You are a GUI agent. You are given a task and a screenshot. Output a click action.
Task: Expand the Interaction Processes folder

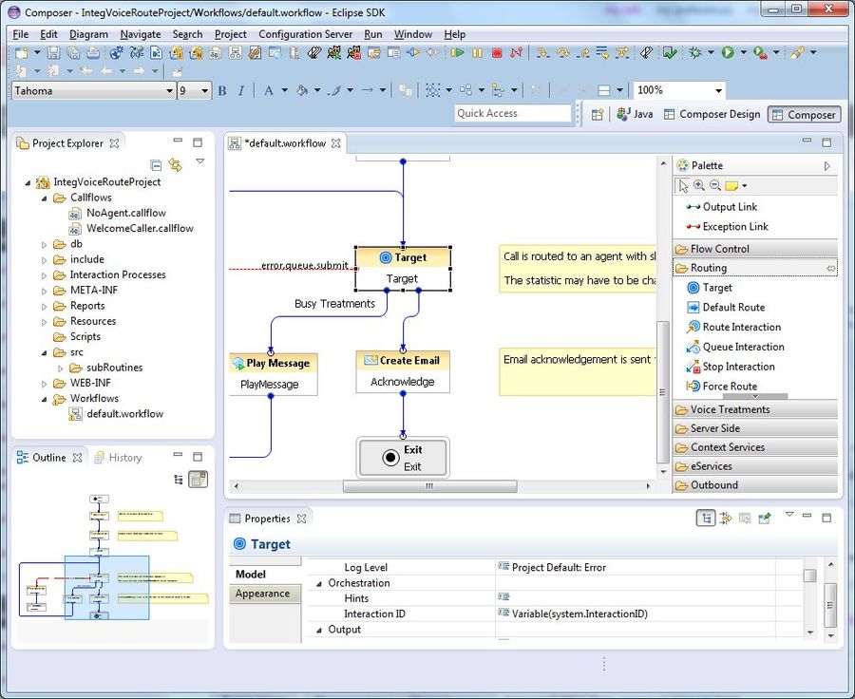tap(44, 275)
